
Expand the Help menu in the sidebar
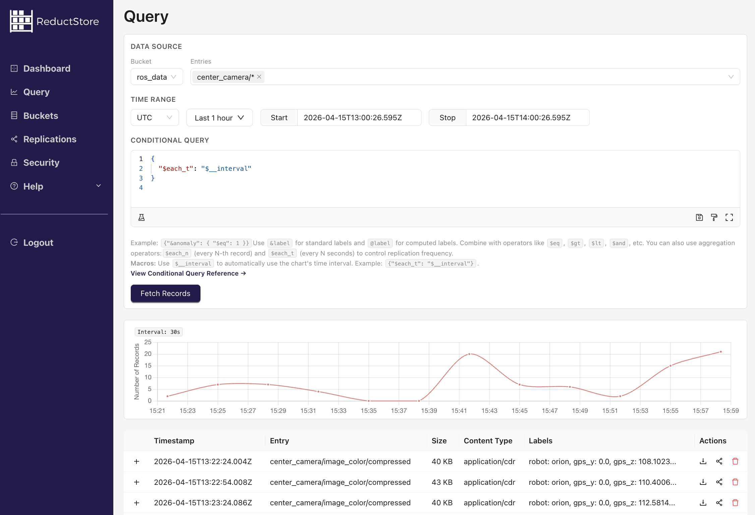[x=33, y=186]
